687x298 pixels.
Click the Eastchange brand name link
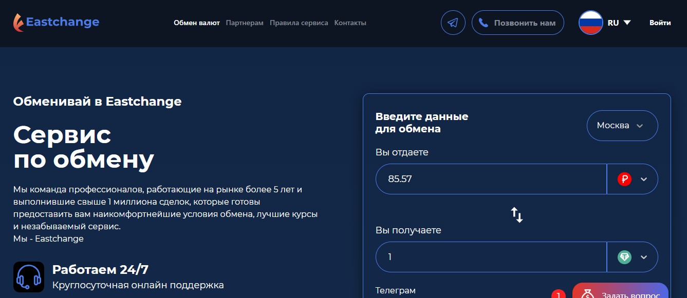point(63,22)
